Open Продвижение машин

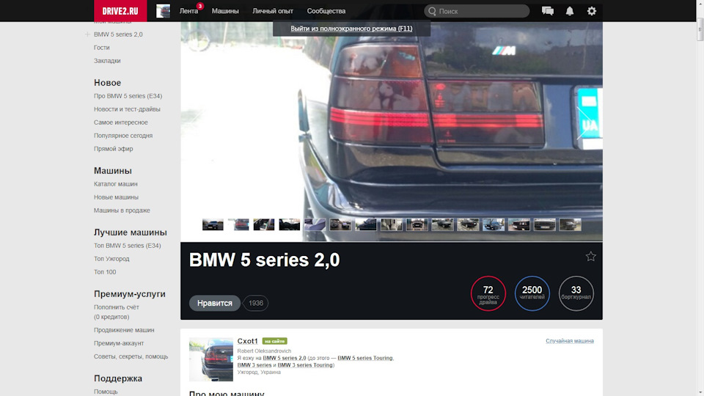coord(124,330)
